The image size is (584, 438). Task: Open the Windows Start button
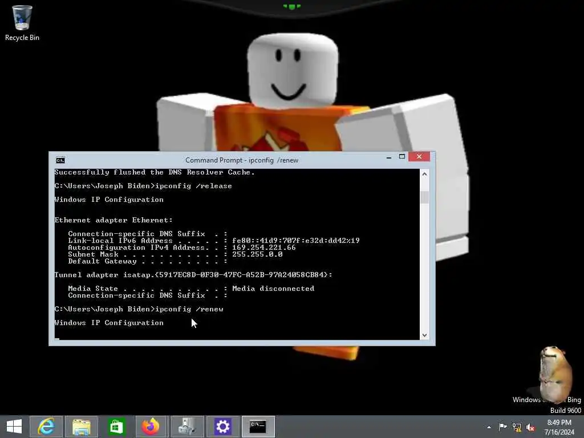[14, 427]
